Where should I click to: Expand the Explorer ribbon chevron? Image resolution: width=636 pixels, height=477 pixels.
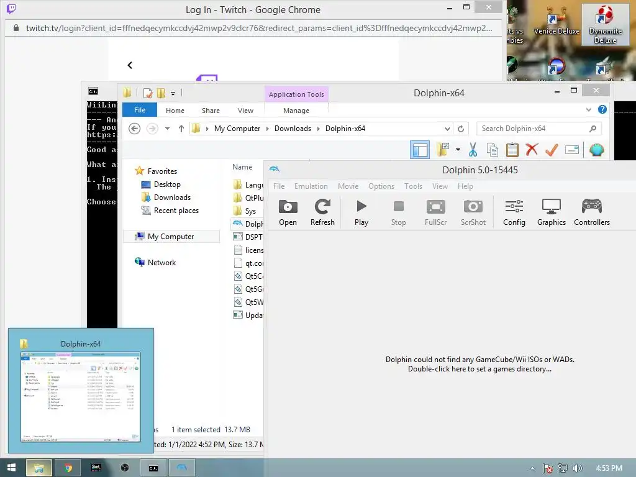pyautogui.click(x=589, y=109)
